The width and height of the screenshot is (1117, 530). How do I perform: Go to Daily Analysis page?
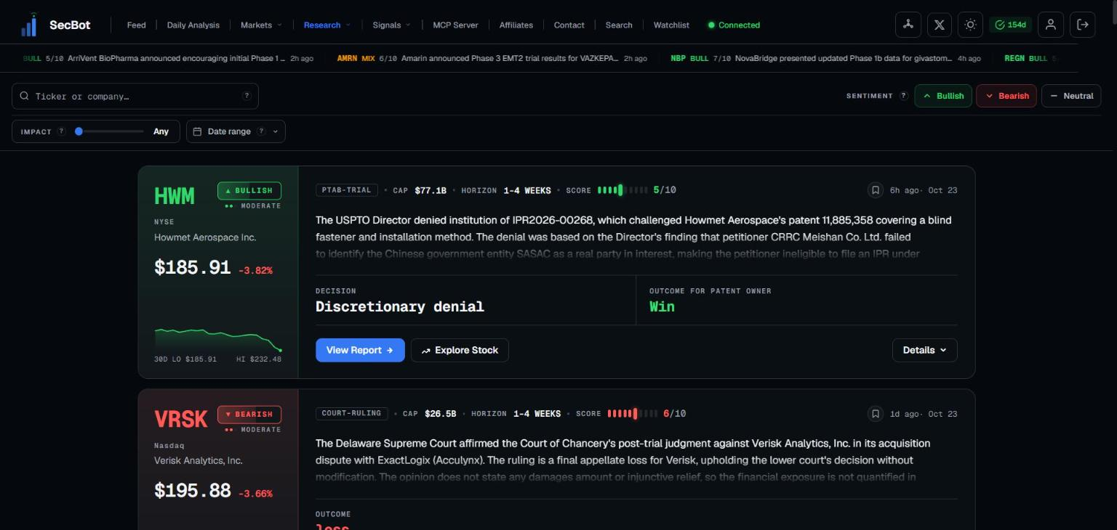[x=193, y=25]
